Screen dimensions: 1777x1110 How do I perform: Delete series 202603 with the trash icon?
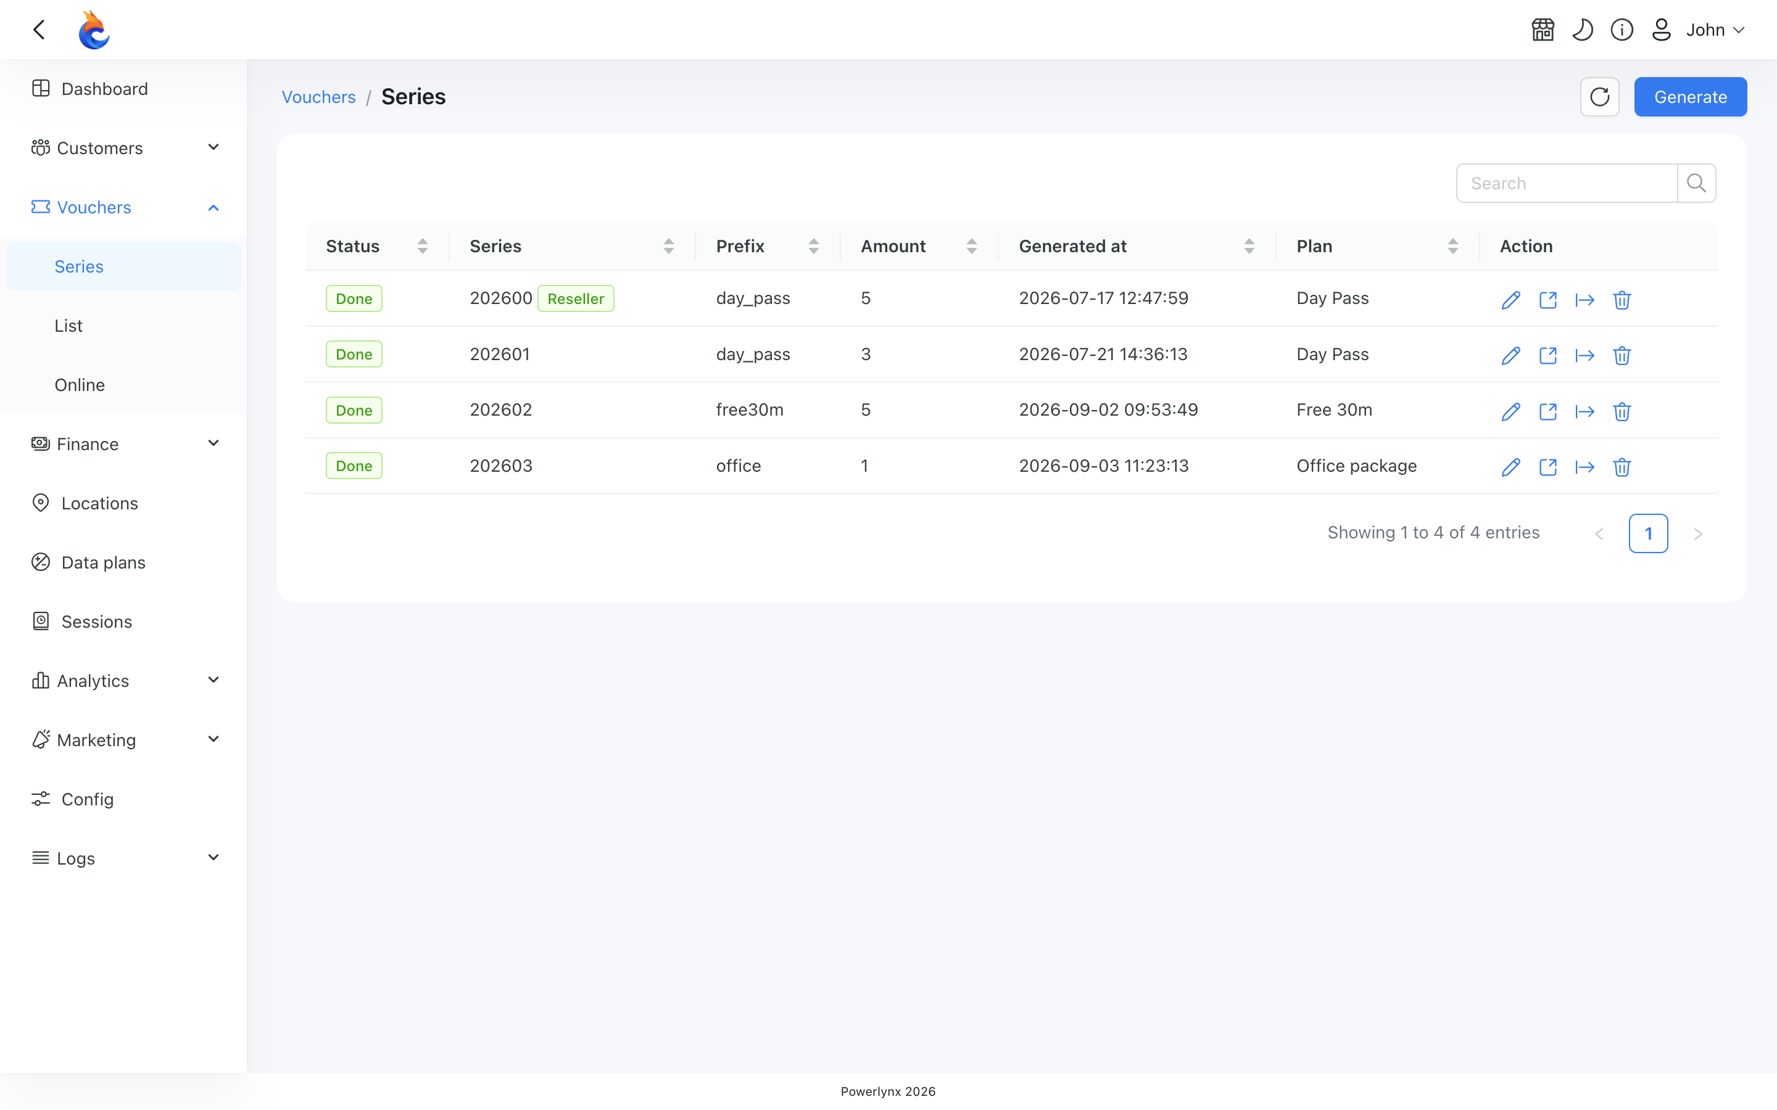(1622, 467)
